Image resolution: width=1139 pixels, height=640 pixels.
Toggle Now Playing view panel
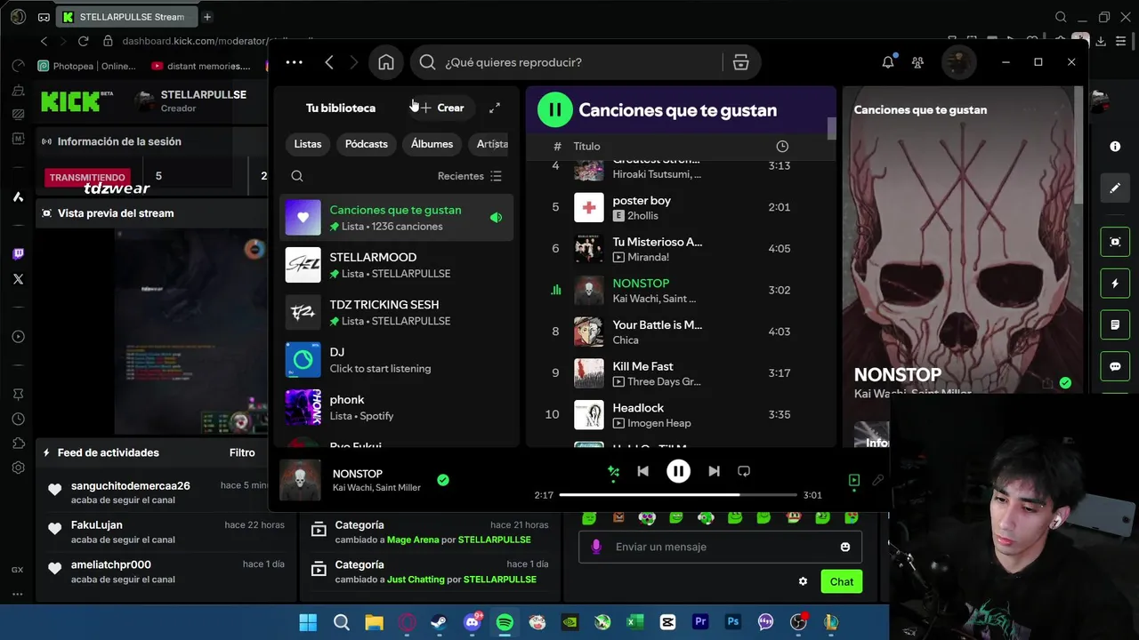[x=854, y=480]
